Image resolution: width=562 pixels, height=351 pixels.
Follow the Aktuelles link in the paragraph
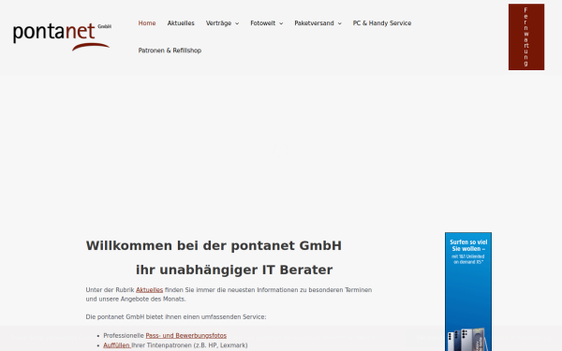tap(150, 290)
